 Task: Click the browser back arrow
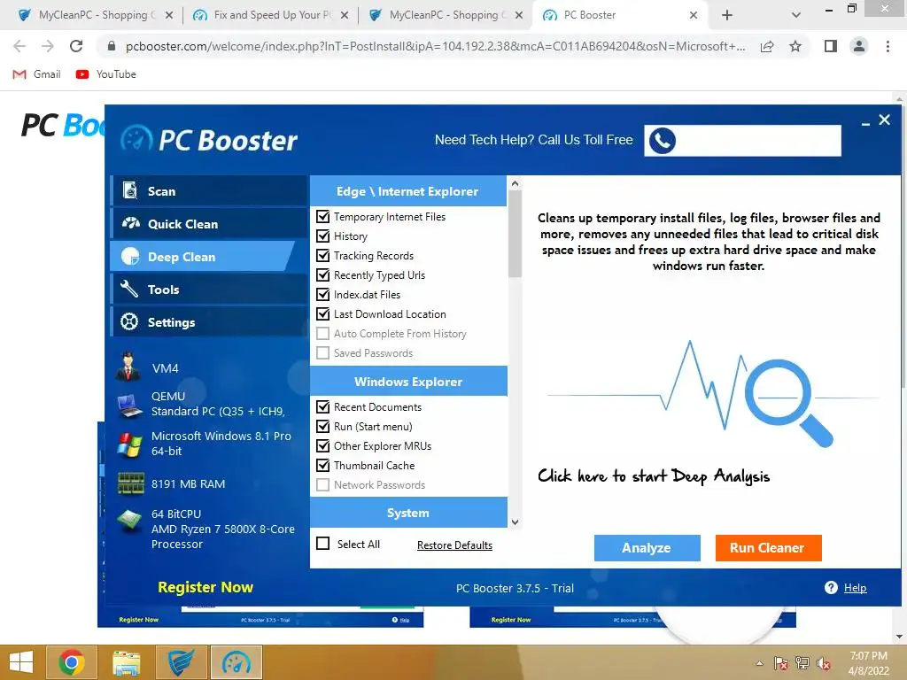click(19, 46)
